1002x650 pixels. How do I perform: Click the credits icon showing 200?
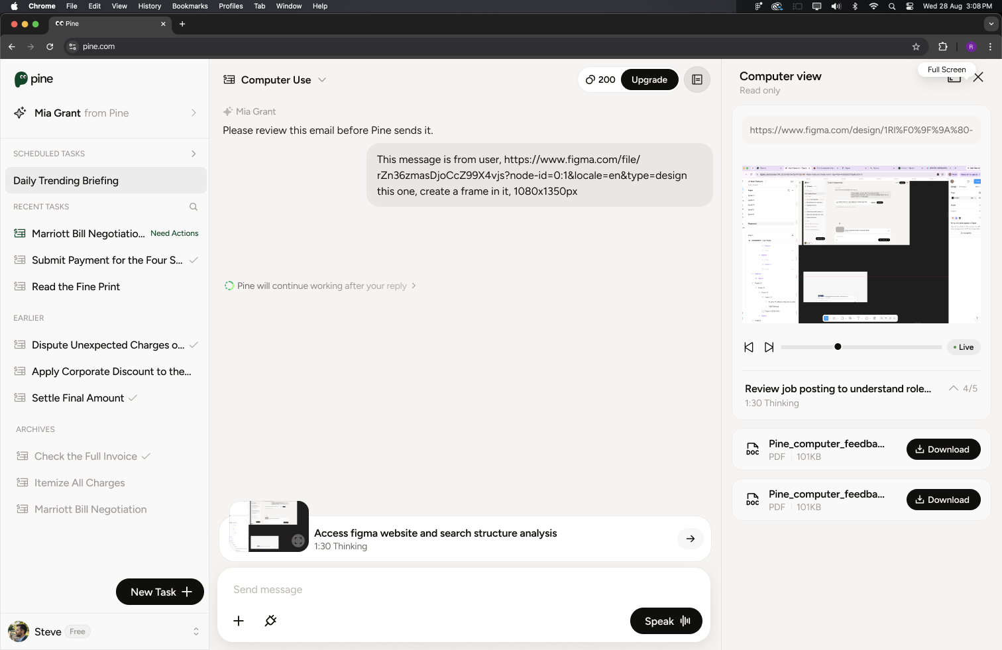[590, 80]
